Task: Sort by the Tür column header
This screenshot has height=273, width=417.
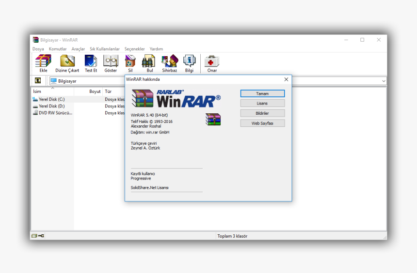Action: click(x=108, y=91)
